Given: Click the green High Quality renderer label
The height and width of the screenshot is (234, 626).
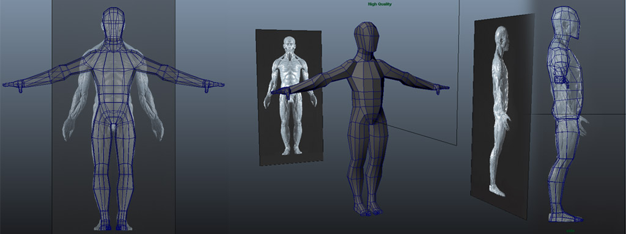Looking at the screenshot, I should 380,4.
